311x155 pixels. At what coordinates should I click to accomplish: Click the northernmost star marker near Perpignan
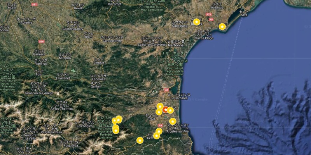coord(160,106)
